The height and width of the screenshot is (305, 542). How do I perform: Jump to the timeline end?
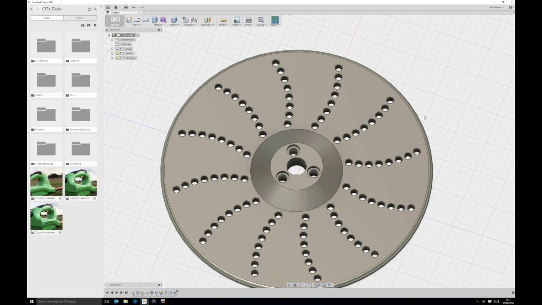tap(126, 293)
